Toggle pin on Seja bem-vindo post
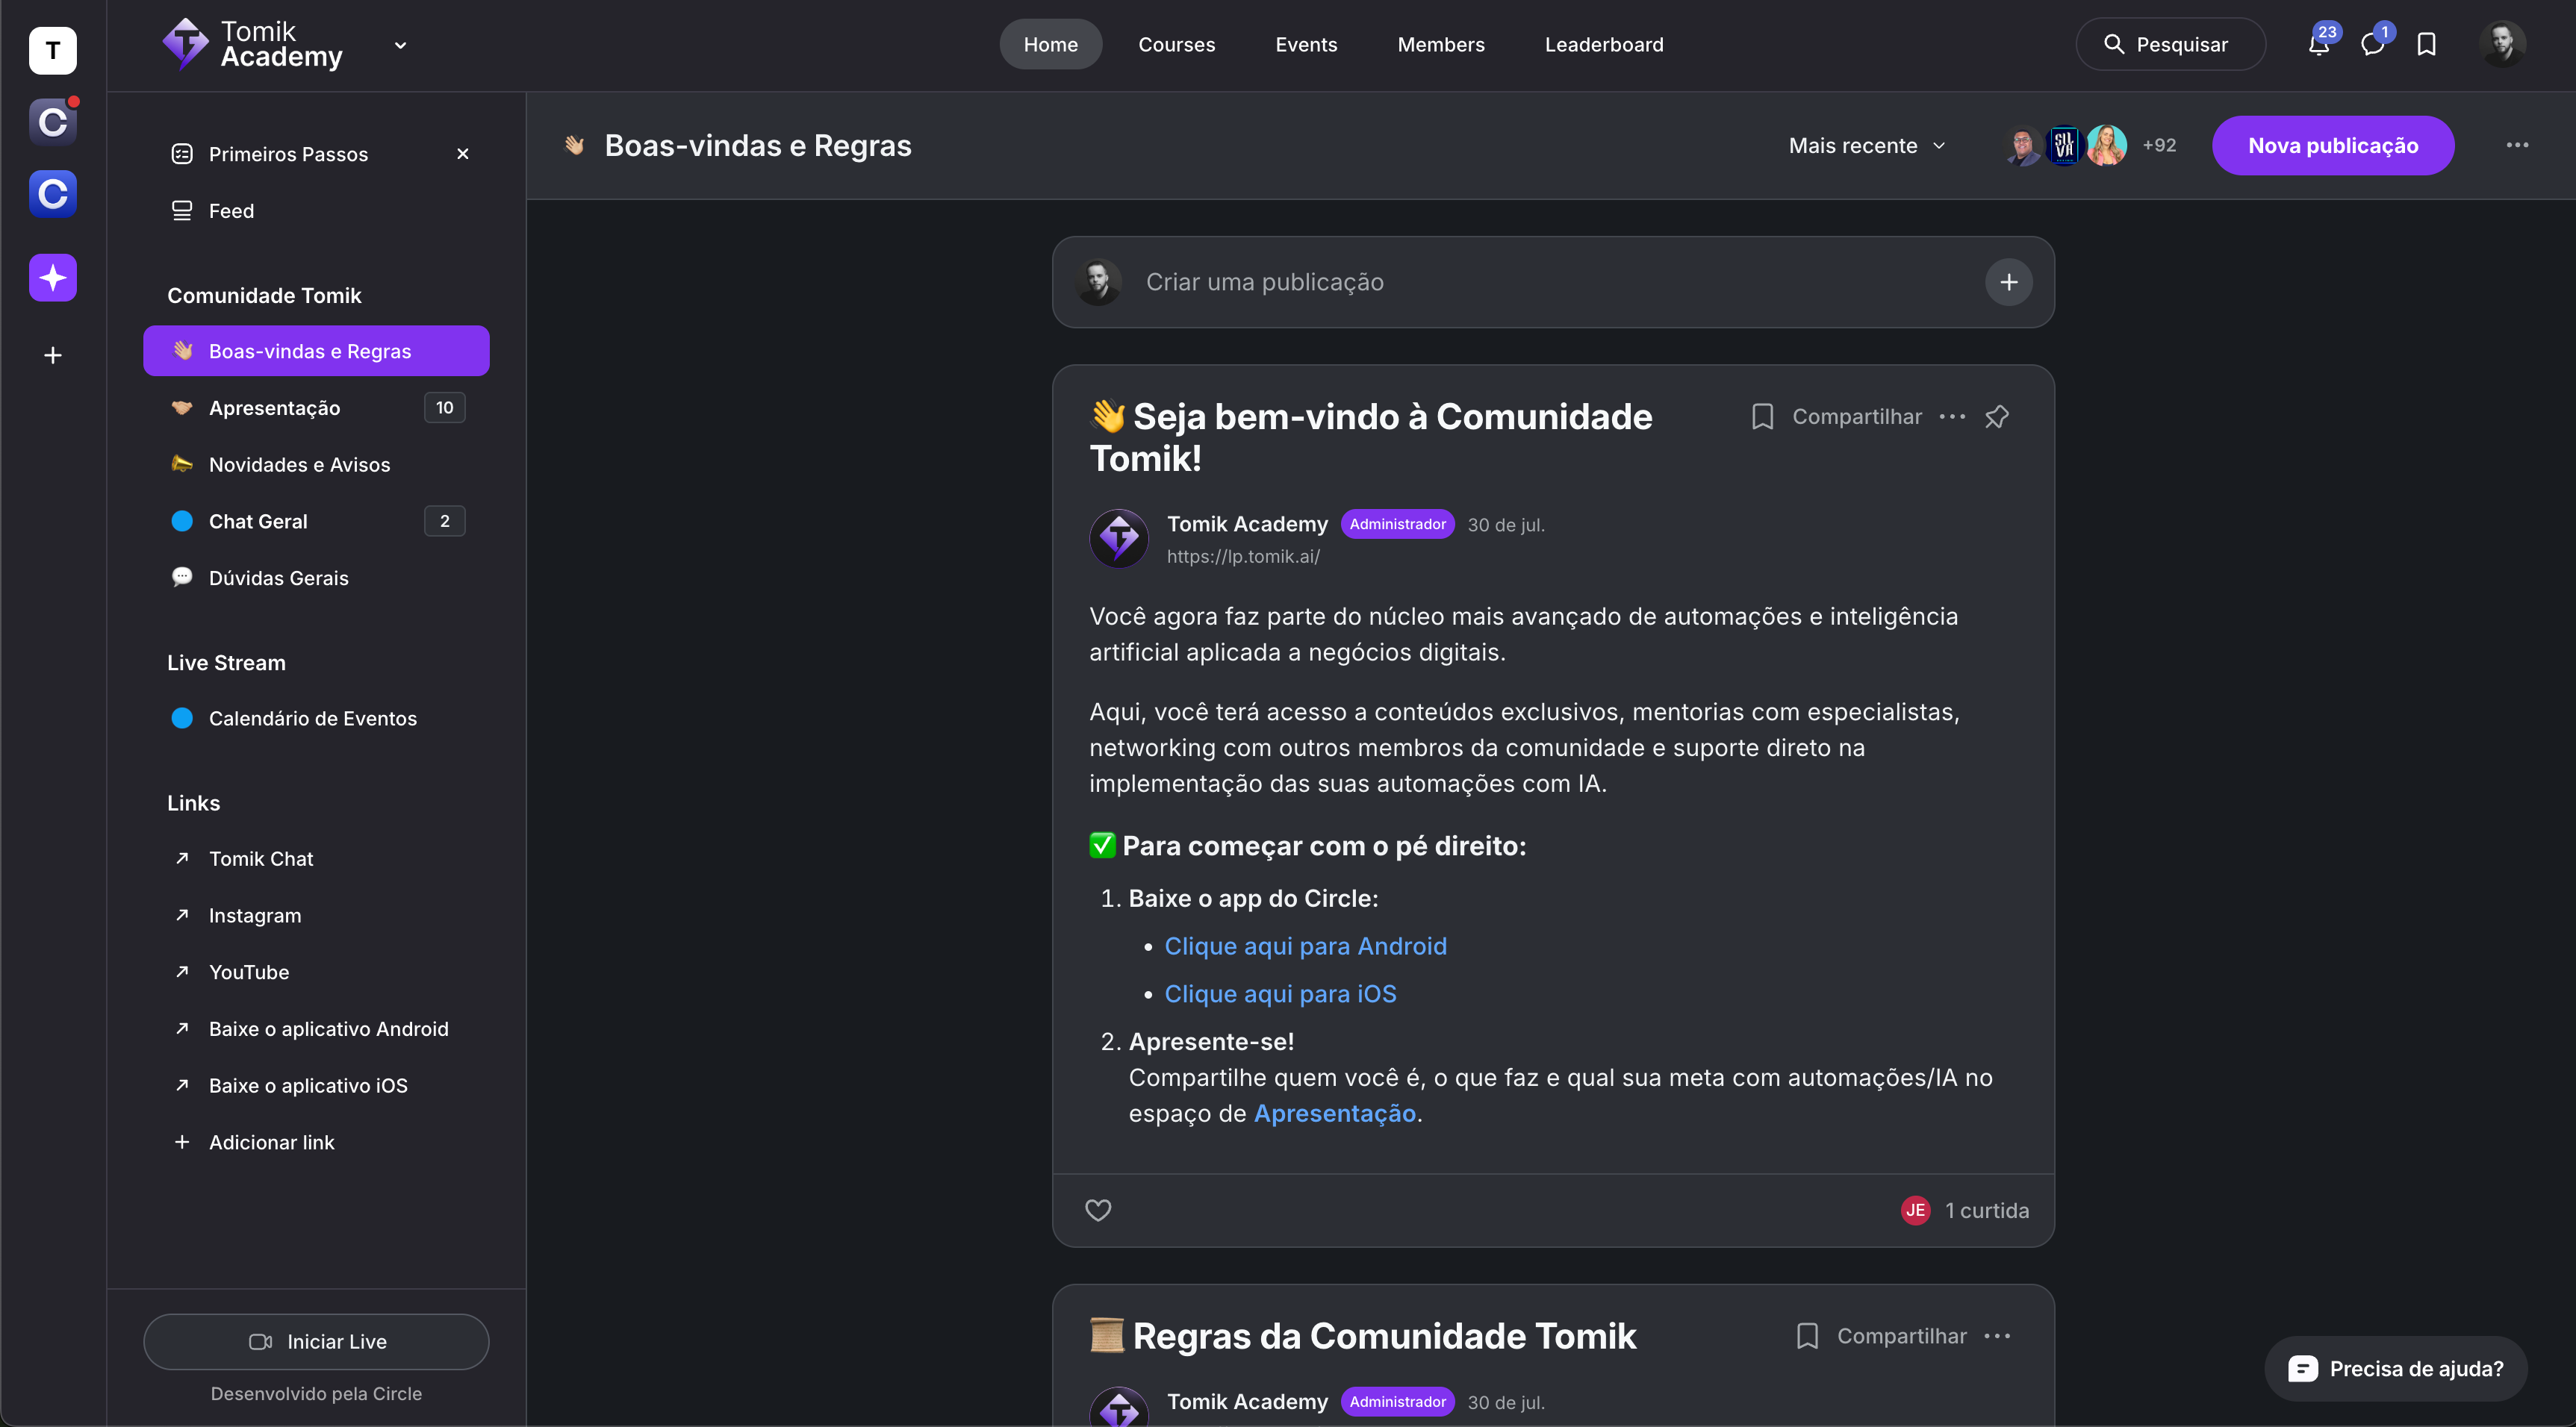 tap(1997, 416)
